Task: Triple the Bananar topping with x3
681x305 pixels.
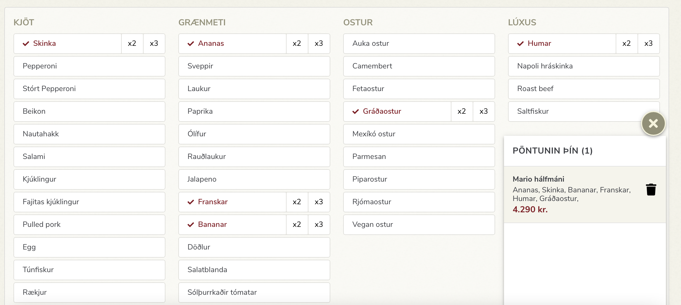Action: click(x=319, y=225)
